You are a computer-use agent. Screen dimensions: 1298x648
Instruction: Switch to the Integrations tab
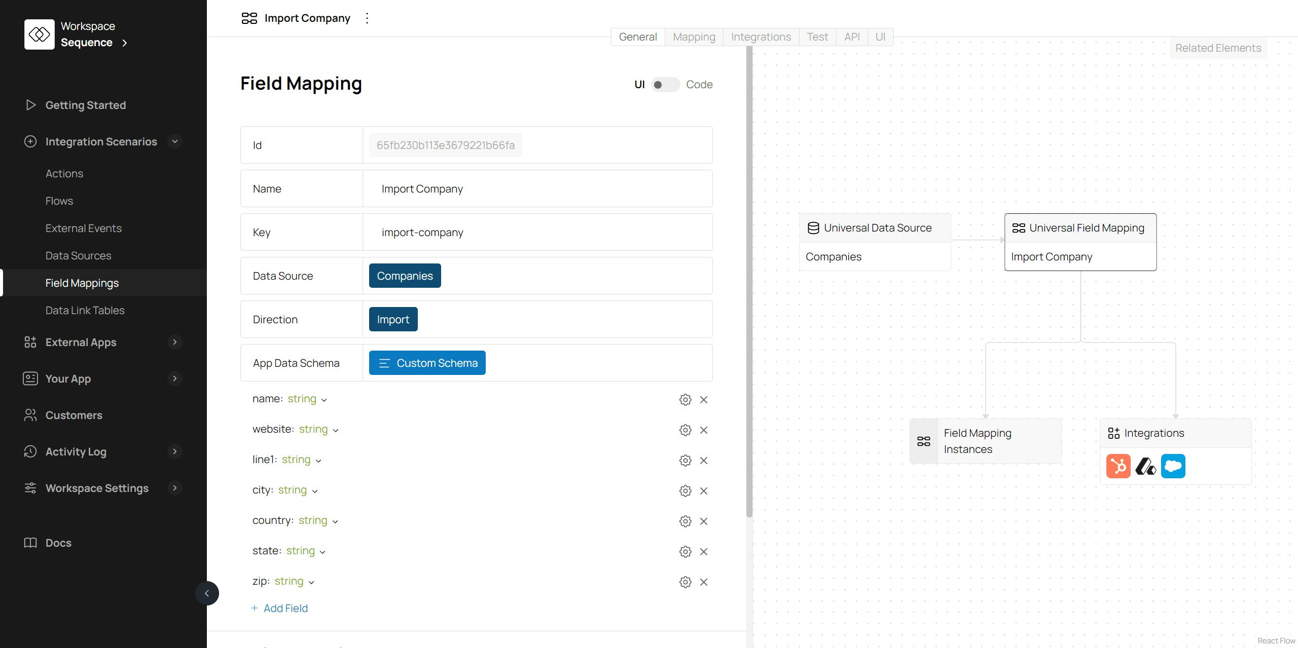pos(761,37)
